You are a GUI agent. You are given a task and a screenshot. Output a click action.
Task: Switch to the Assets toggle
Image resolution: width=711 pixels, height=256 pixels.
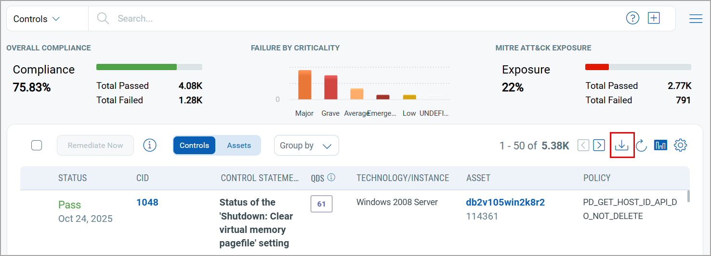[239, 145]
